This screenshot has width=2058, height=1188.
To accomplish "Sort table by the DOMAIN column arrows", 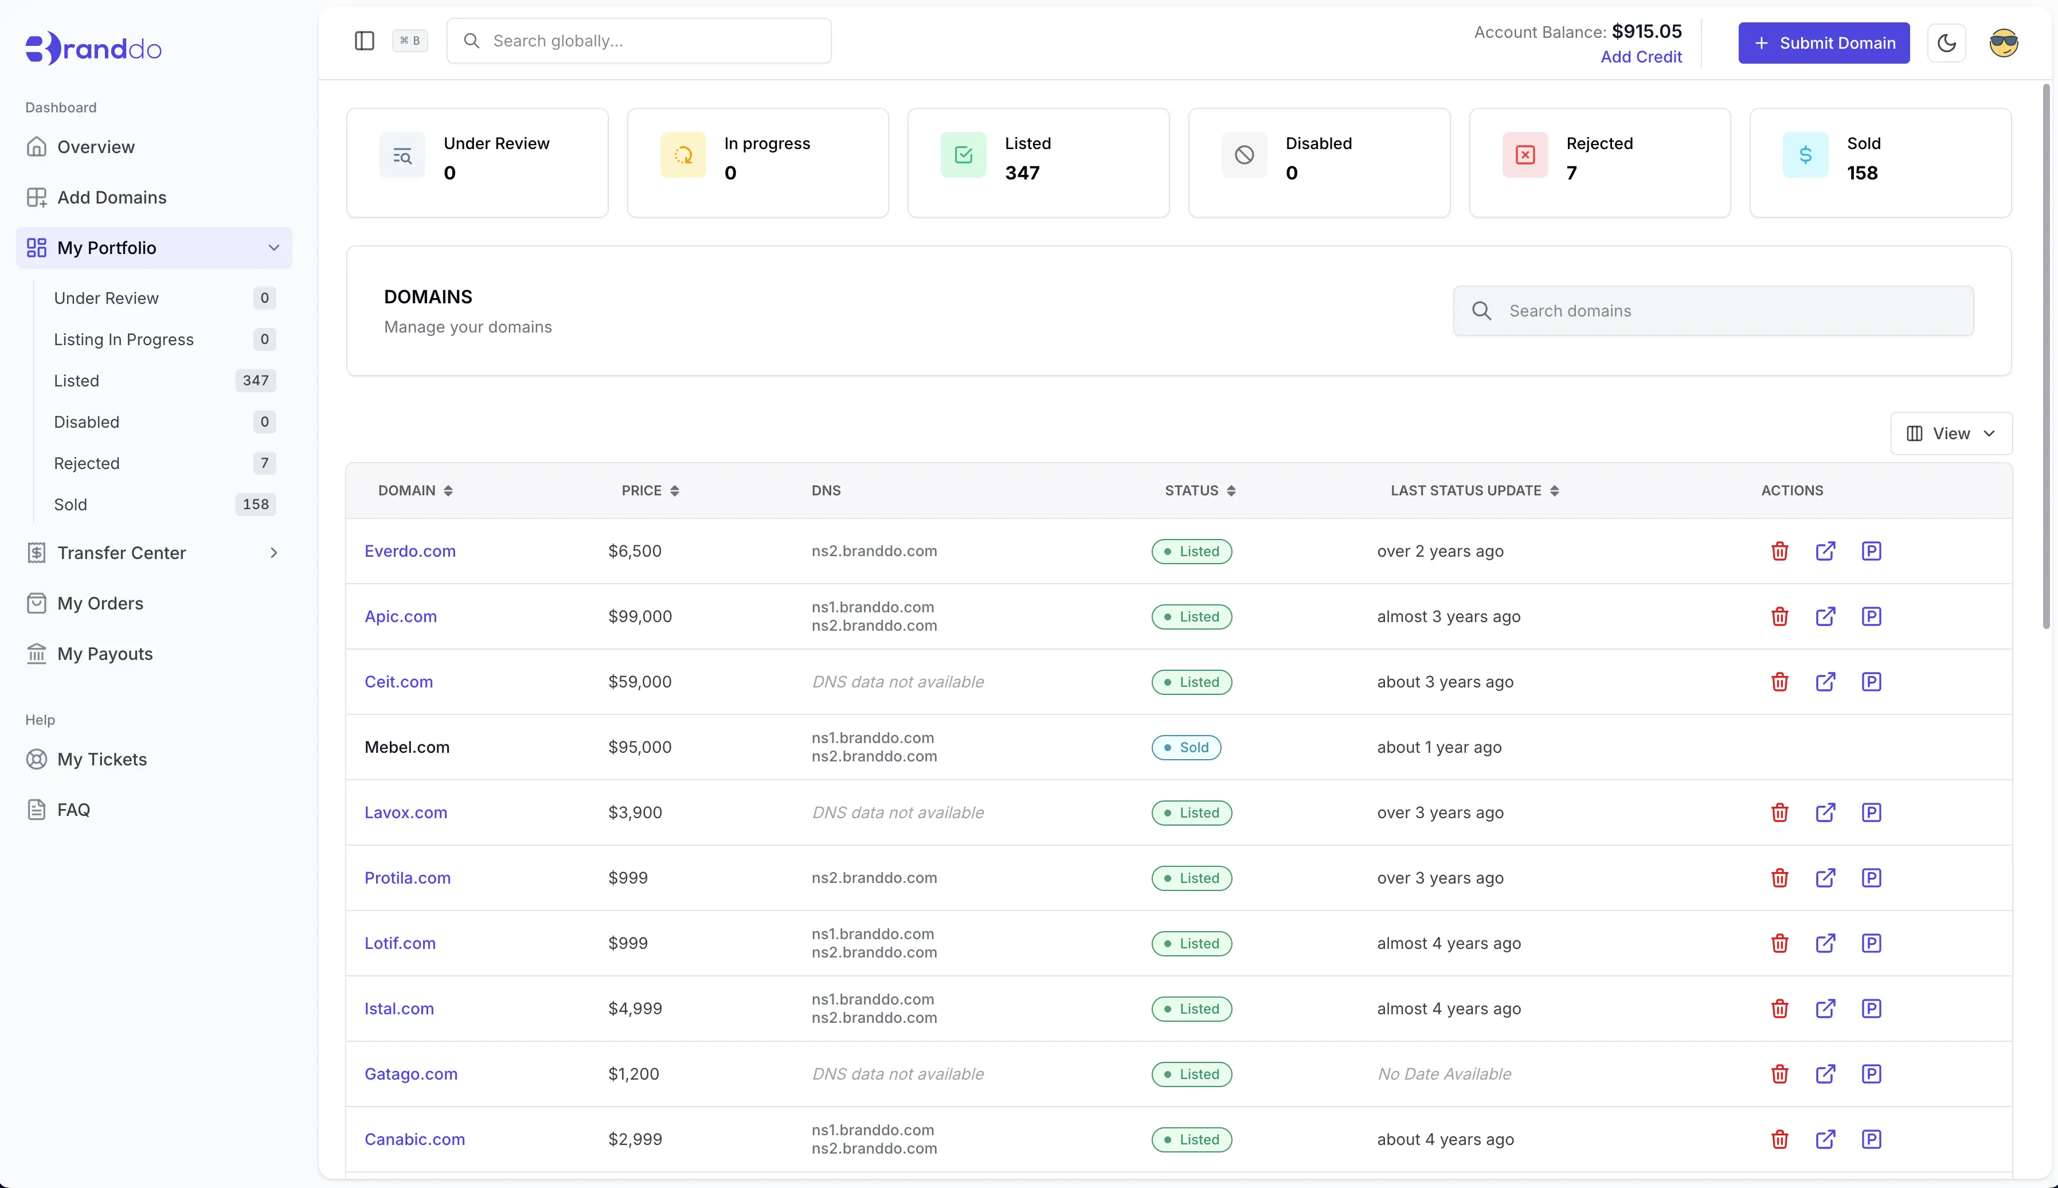I will point(449,490).
